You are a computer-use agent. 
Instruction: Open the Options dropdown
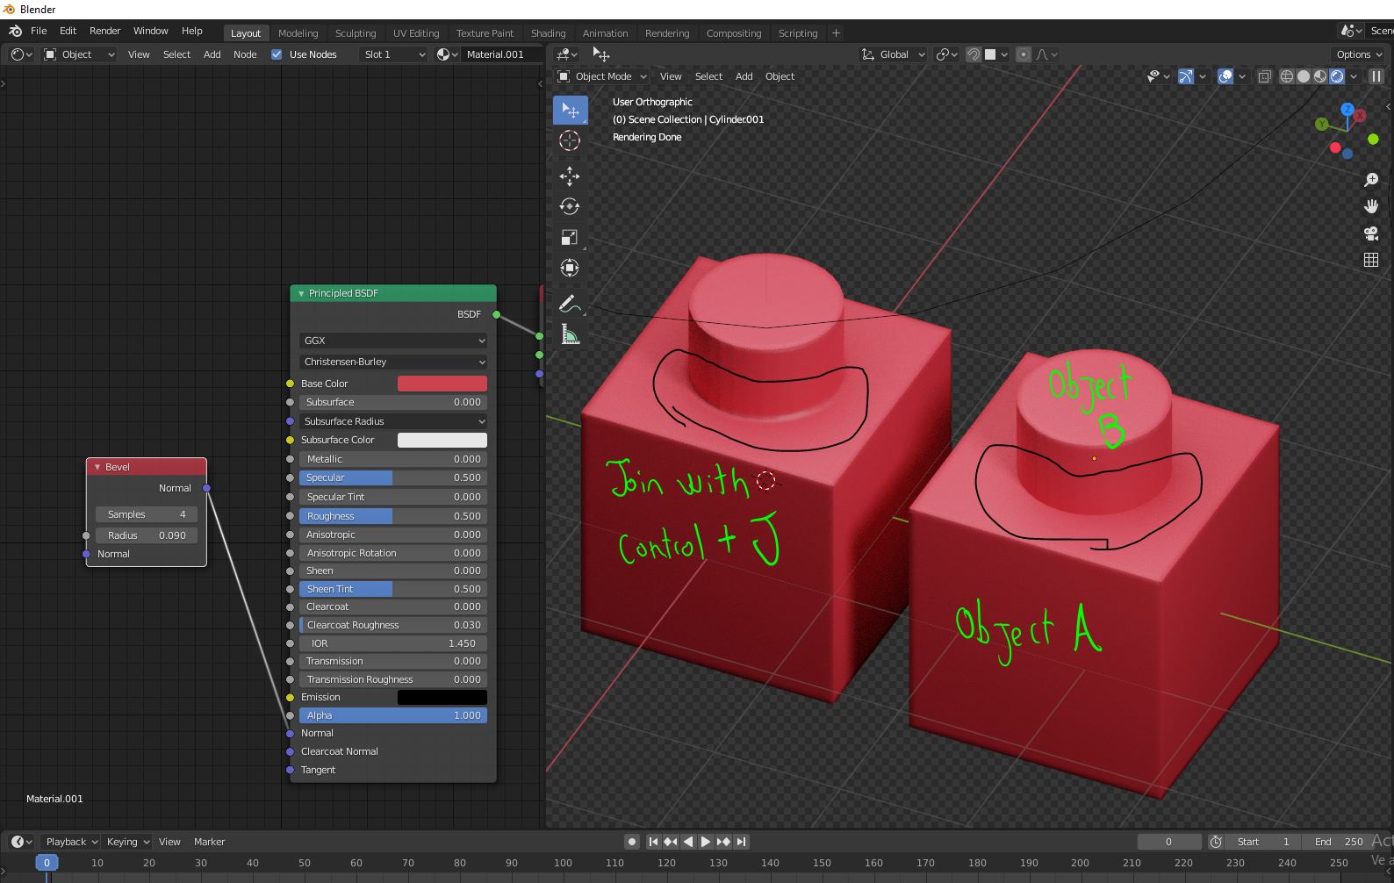pyautogui.click(x=1357, y=54)
